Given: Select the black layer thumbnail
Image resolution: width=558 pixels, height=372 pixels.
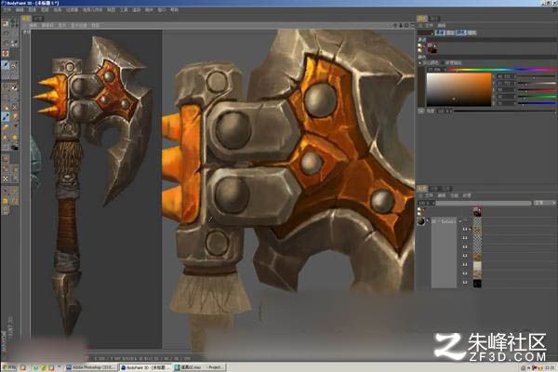Looking at the screenshot, I should (x=477, y=284).
